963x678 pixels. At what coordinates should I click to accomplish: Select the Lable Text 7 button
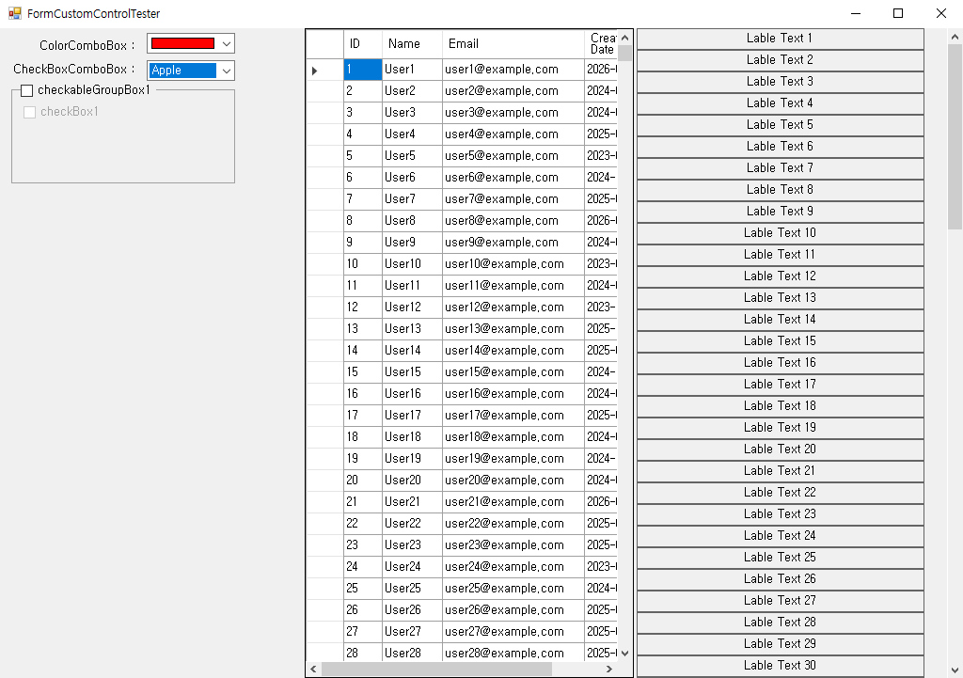coord(780,168)
